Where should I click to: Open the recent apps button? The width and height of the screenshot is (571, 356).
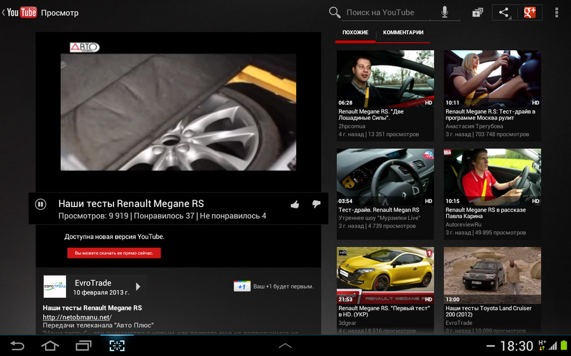(83, 346)
